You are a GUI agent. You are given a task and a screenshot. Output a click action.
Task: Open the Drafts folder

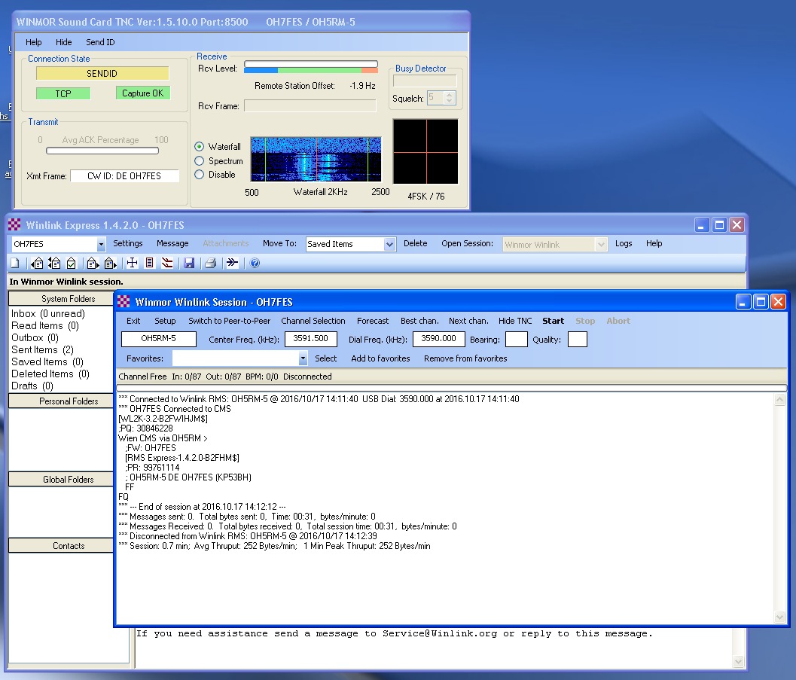click(32, 386)
